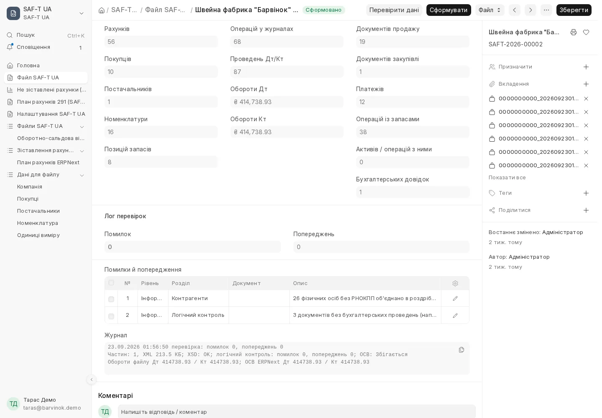Open the Пошук search box
The image size is (602, 418).
[46, 35]
